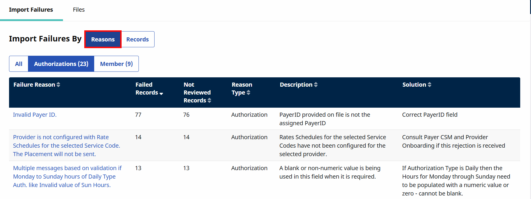The image size is (531, 199).
Task: Click Failed Records descending sort arrow
Action: (161, 93)
